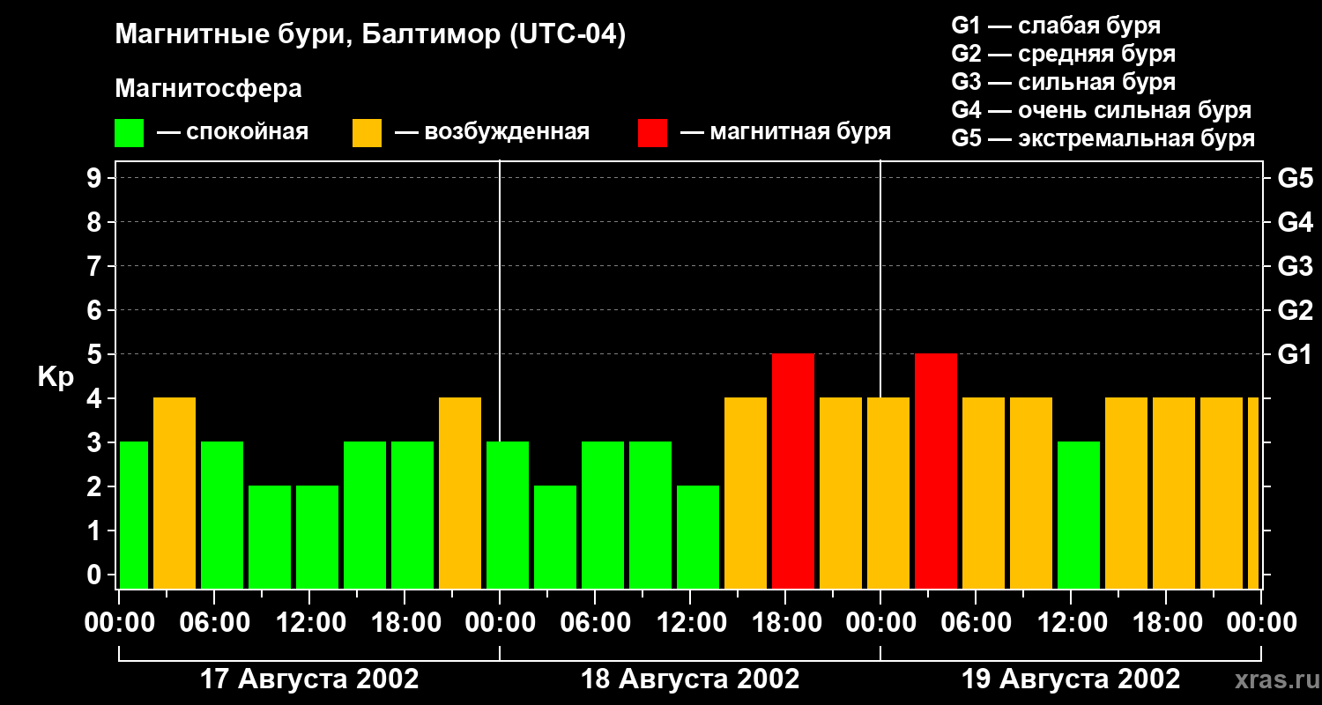Viewport: 1322px width, 705px height.
Task: Click the 'G1 — слабая буря' legend text
Action: [x=1056, y=26]
